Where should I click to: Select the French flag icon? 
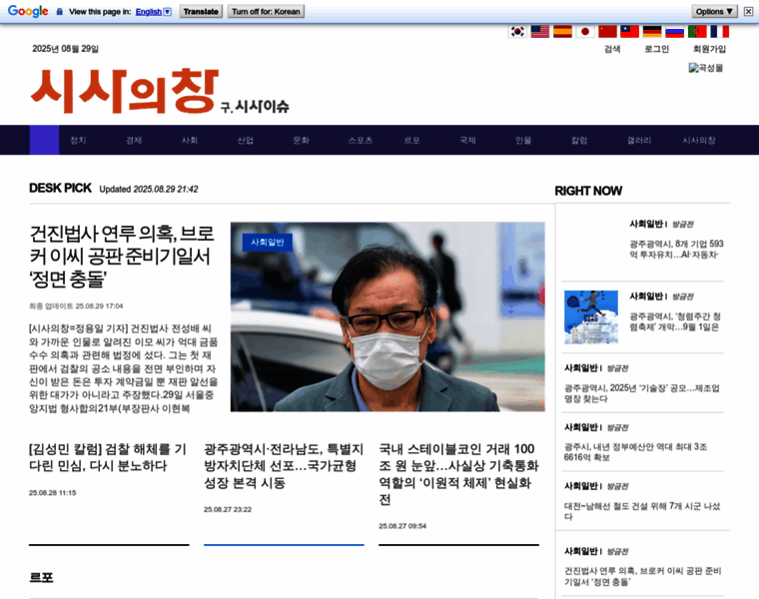coord(719,31)
